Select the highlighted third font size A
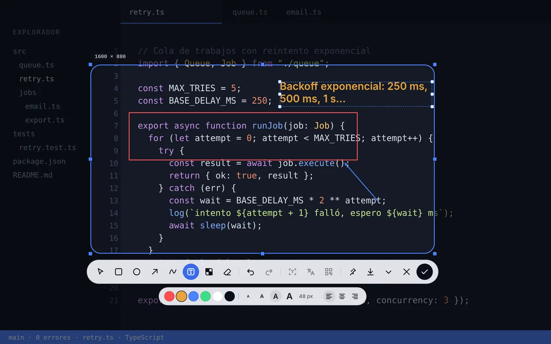This screenshot has width=551, height=344. click(x=276, y=296)
